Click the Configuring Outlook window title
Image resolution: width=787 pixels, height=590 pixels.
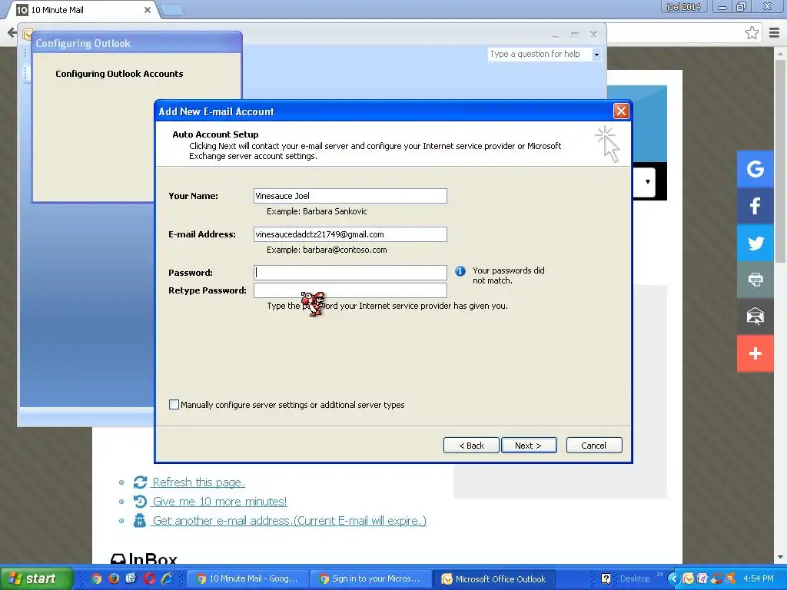pyautogui.click(x=83, y=43)
